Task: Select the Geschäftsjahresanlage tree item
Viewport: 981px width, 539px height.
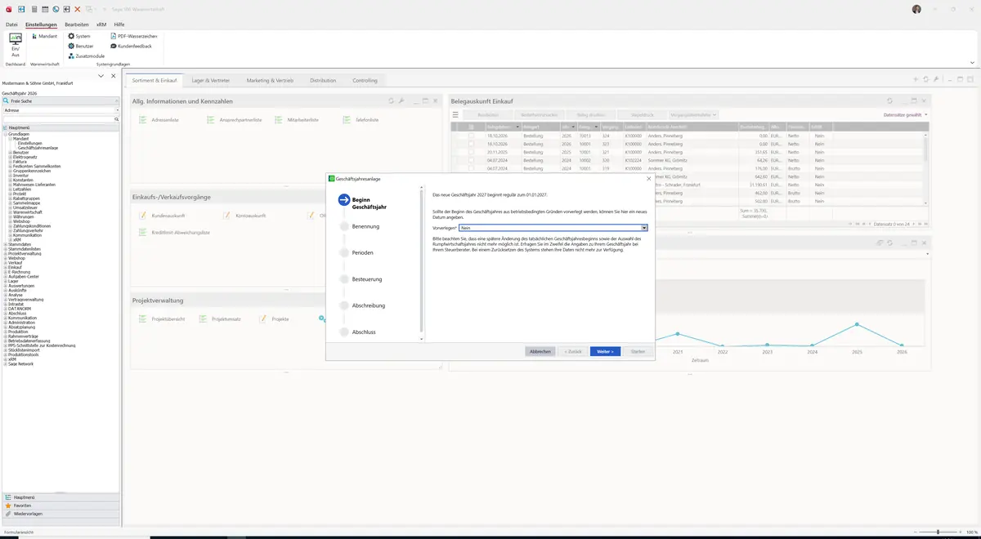Action: [38, 148]
